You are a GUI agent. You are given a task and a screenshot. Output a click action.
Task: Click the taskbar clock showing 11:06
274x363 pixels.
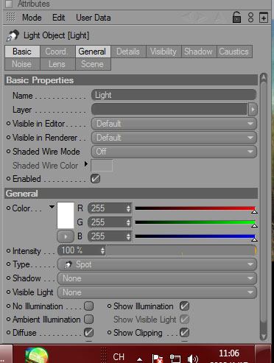(229, 353)
